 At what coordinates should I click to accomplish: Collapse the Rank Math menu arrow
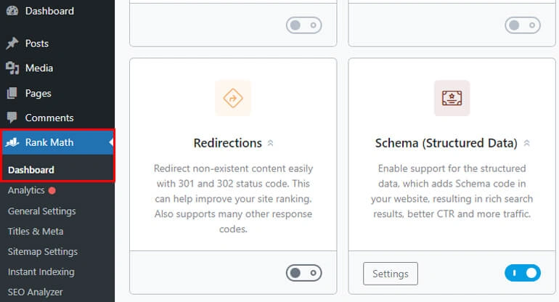[111, 142]
